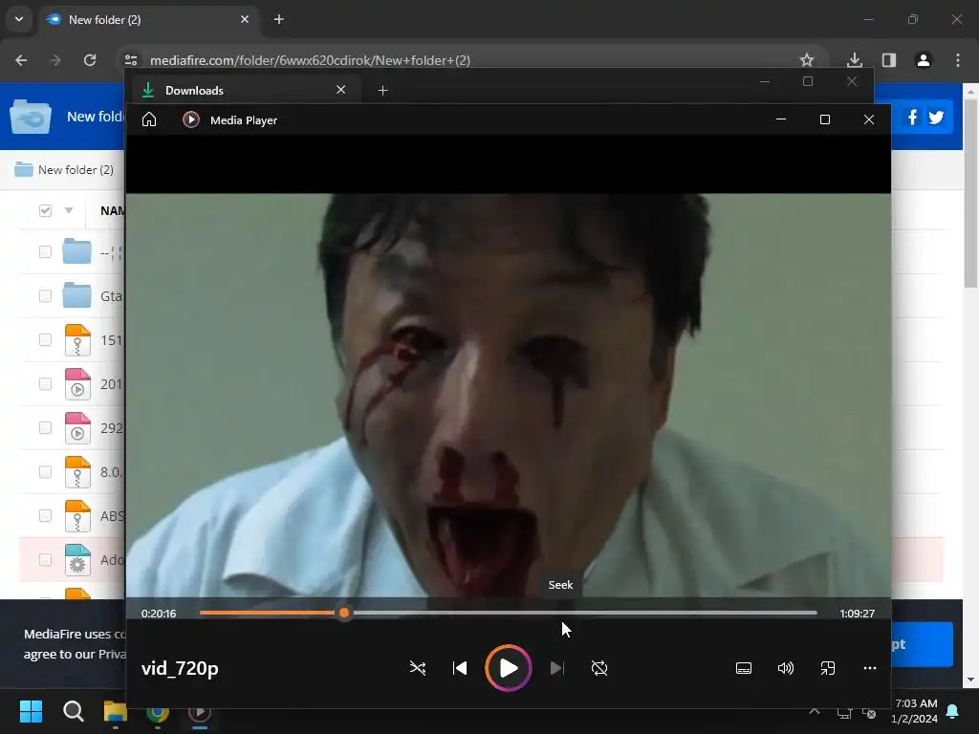The image size is (979, 734).
Task: Open the selection dropdown arrow beside select-all
Action: (x=69, y=210)
